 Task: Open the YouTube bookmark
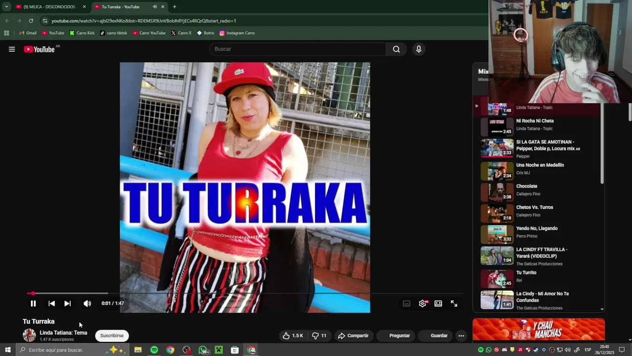tap(53, 33)
